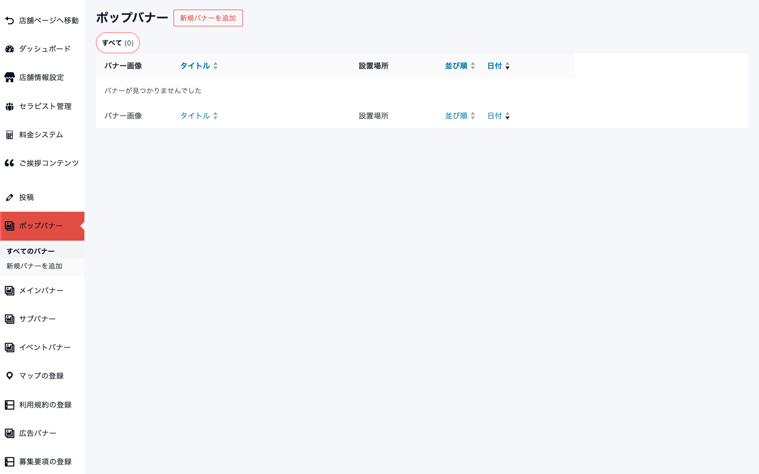Click the ダッシュボード gauge icon
This screenshot has width=759, height=474.
pyautogui.click(x=9, y=49)
